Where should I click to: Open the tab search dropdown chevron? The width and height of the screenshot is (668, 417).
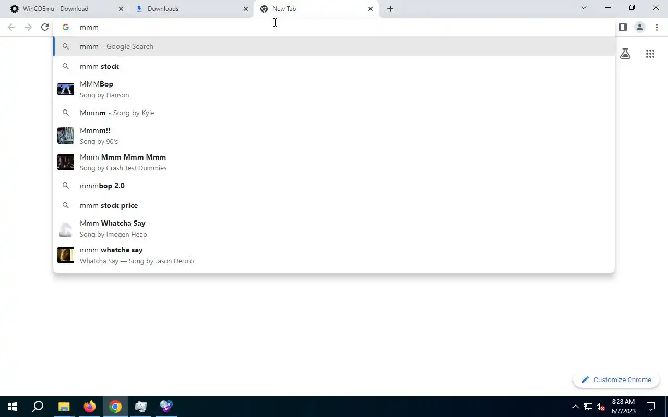click(x=584, y=8)
